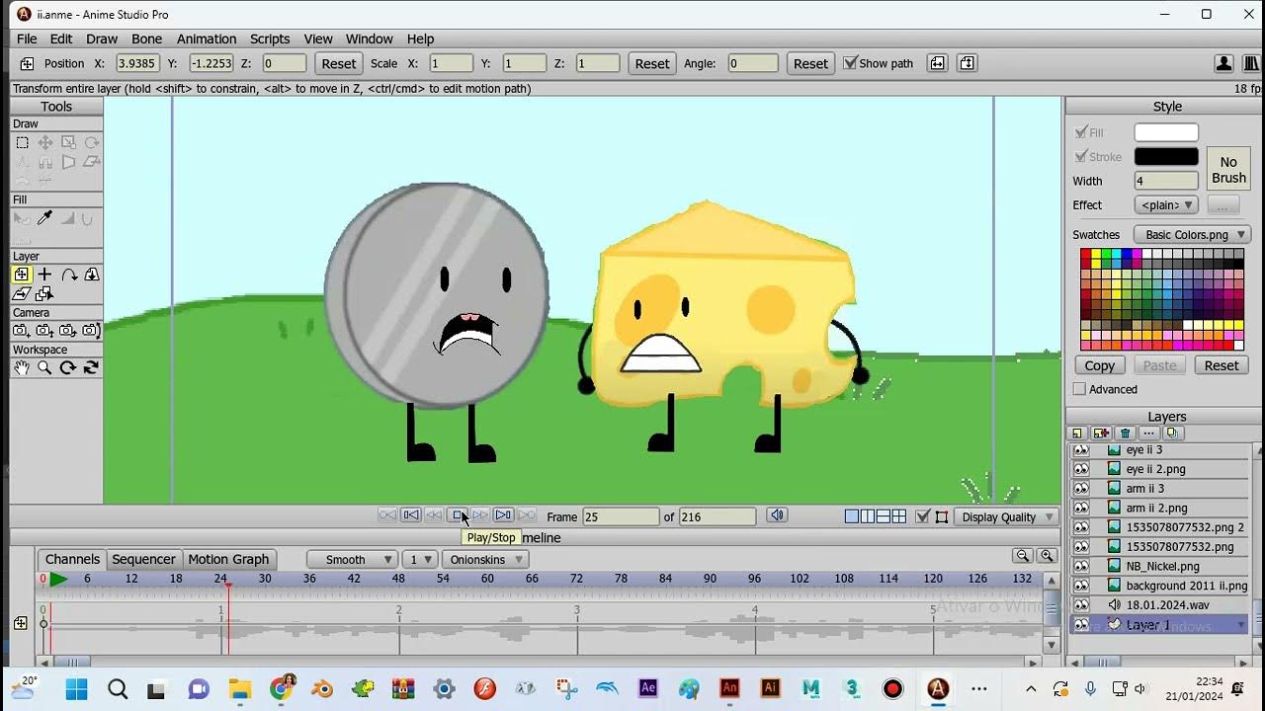Delete layer with trash icon
1265x711 pixels.
1125,434
